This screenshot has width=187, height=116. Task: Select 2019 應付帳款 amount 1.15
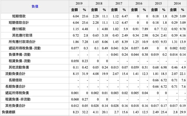pos(76,29)
